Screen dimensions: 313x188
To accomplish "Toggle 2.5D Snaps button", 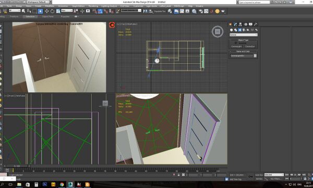I will (94, 11).
